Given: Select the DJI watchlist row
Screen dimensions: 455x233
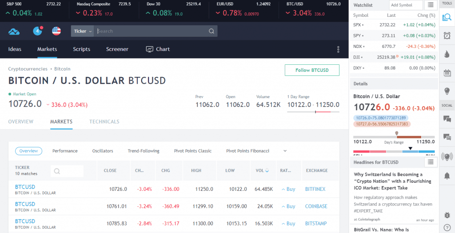Looking at the screenshot, I should (394, 57).
